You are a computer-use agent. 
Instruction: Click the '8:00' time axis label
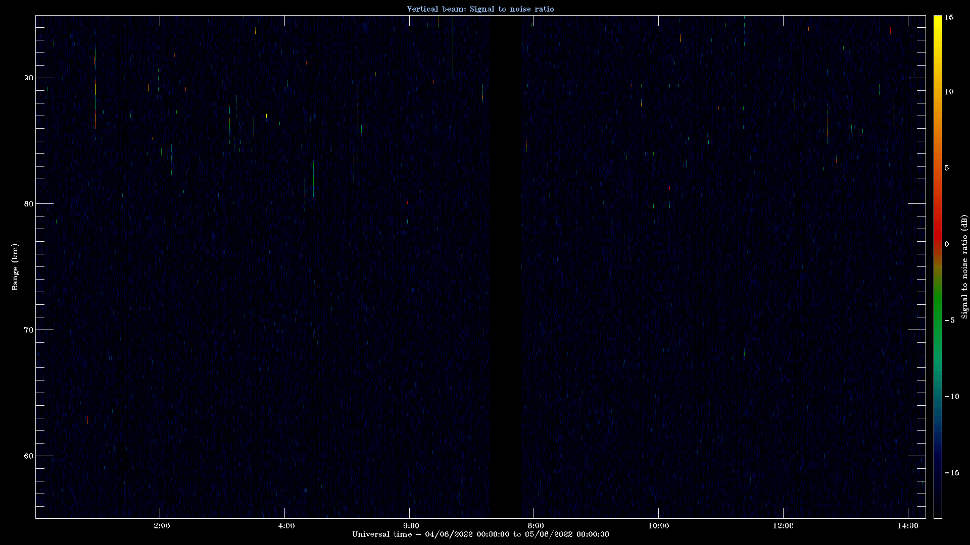click(536, 526)
